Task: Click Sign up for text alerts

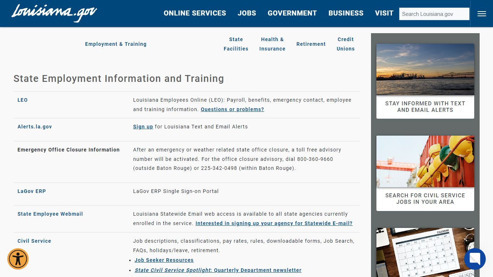Action: [143, 127]
